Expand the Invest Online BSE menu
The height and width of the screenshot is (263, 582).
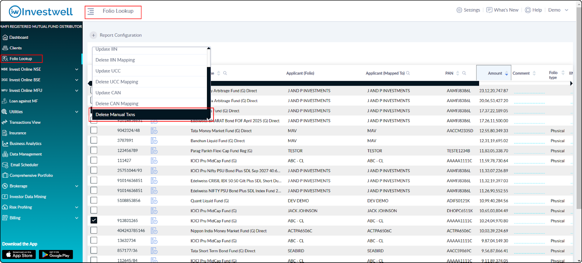coord(77,80)
